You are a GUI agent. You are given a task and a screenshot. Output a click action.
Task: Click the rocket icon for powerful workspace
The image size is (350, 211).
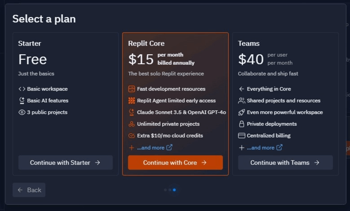click(x=241, y=112)
